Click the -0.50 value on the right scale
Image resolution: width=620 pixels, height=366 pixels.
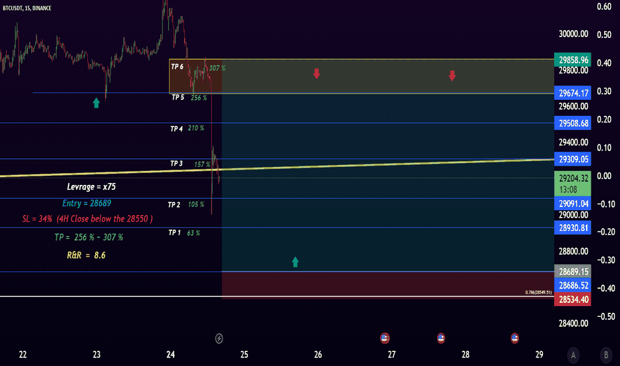coord(606,317)
